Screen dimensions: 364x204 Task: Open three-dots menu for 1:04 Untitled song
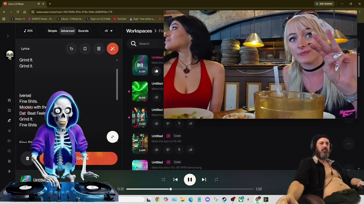pos(348,144)
